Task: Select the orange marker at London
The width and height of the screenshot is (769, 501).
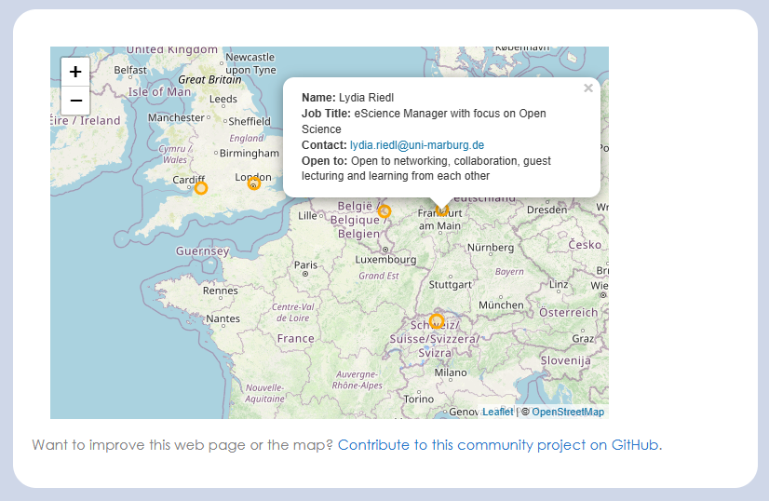Action: click(x=253, y=183)
